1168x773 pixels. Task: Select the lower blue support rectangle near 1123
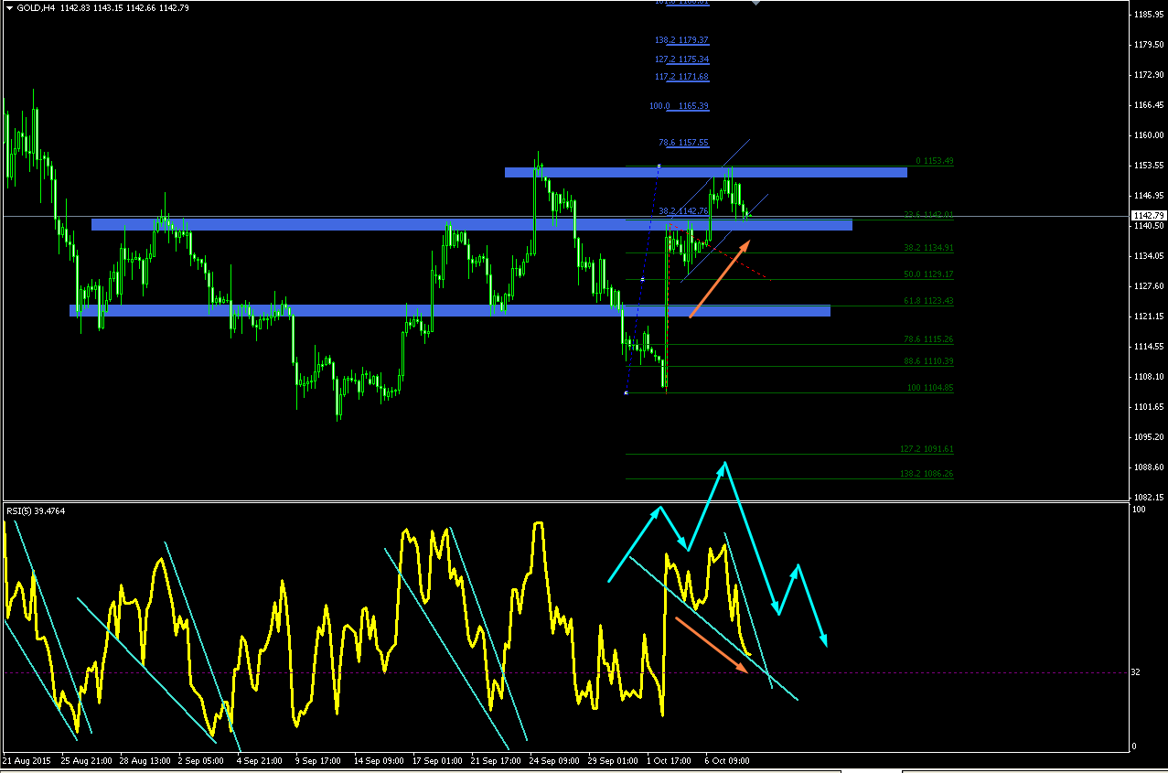click(450, 311)
